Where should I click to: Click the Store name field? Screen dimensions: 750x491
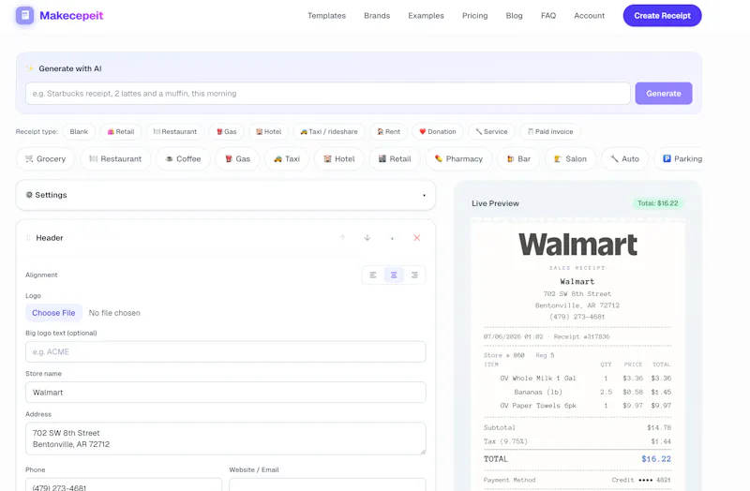tap(226, 392)
